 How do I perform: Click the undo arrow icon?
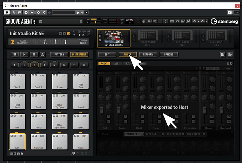(194, 21)
